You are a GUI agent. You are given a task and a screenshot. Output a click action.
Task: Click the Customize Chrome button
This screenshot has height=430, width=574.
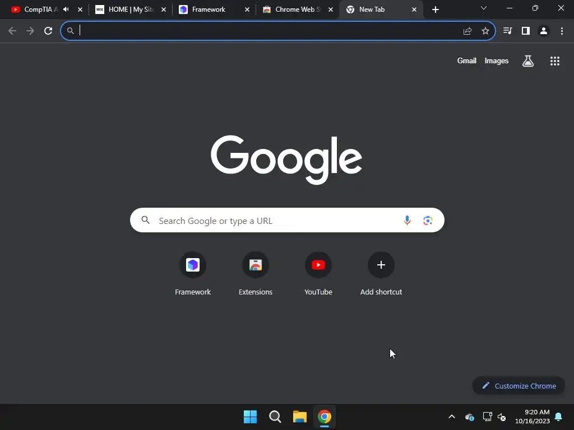point(519,386)
